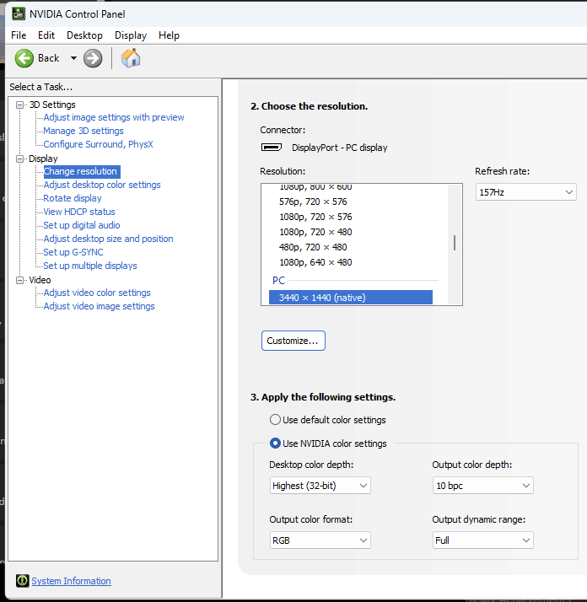Collapse the 3D Settings tree node

pyautogui.click(x=19, y=105)
